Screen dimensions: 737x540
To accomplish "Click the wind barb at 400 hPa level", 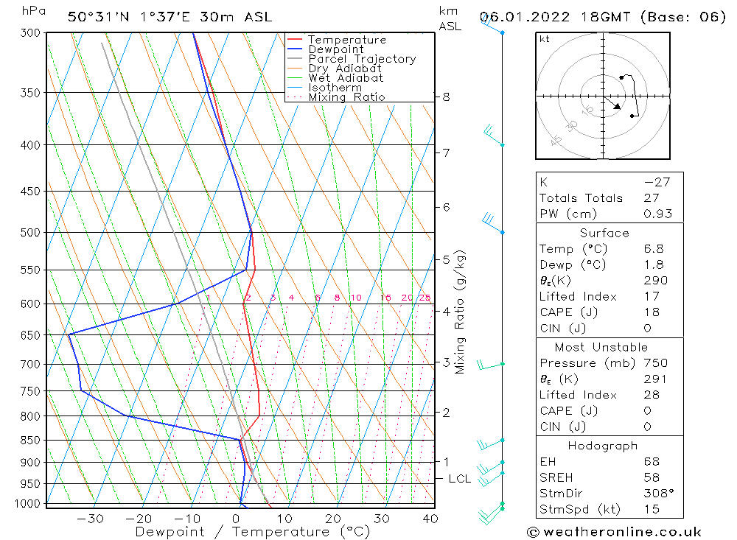I will pos(494,135).
